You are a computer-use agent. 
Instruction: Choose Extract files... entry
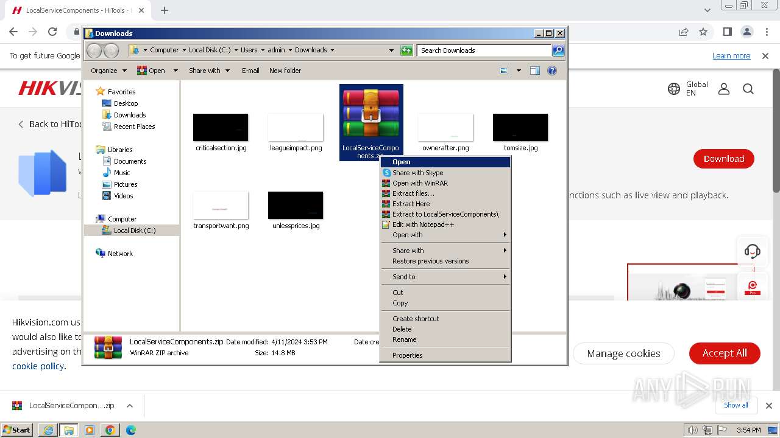point(445,193)
